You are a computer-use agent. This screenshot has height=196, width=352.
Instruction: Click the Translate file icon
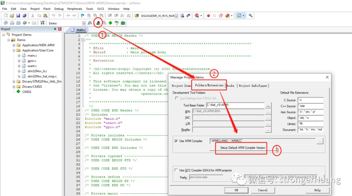pos(6,23)
